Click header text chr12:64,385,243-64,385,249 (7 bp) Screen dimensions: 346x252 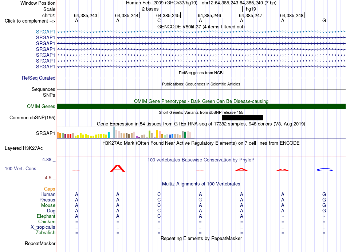239,3
